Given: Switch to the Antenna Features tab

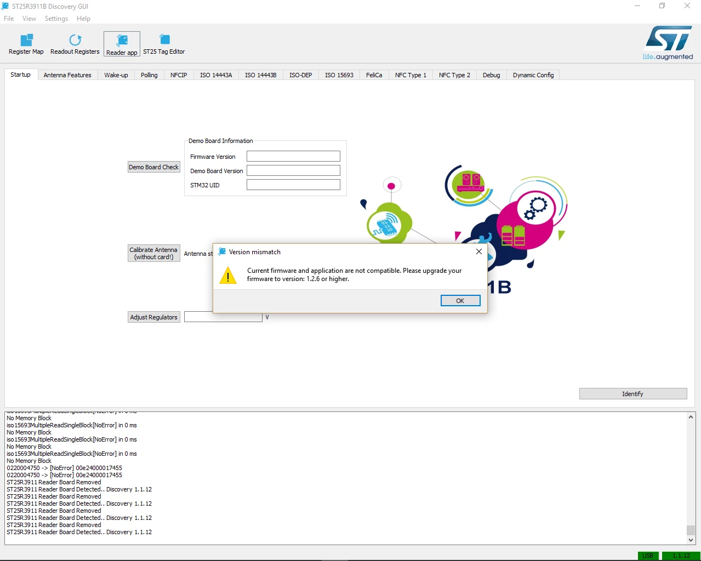Looking at the screenshot, I should click(67, 75).
